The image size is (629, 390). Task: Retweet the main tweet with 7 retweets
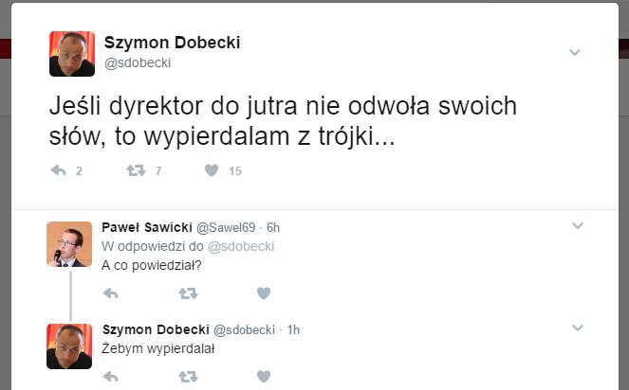[x=136, y=170]
